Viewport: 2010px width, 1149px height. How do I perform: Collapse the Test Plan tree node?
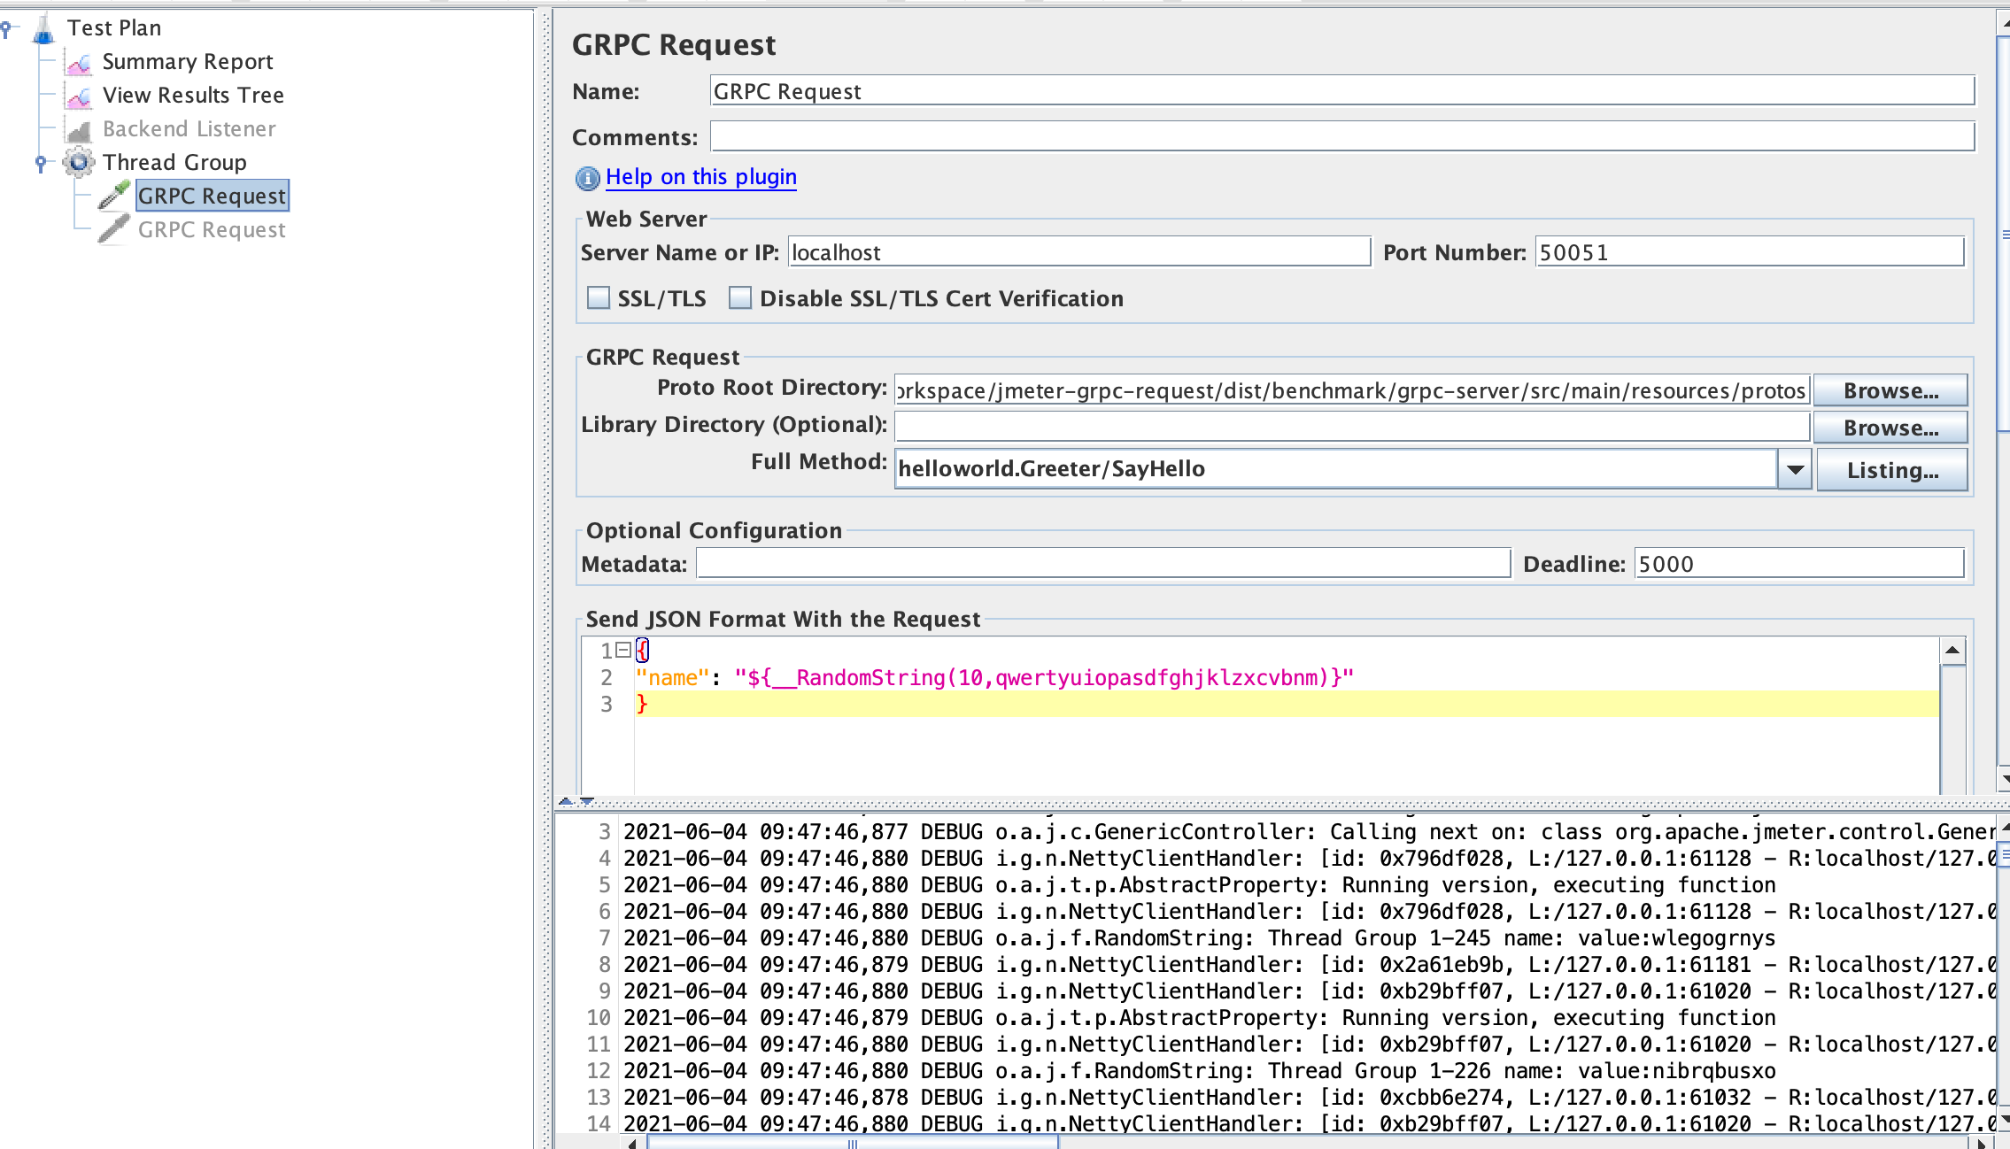click(x=6, y=29)
